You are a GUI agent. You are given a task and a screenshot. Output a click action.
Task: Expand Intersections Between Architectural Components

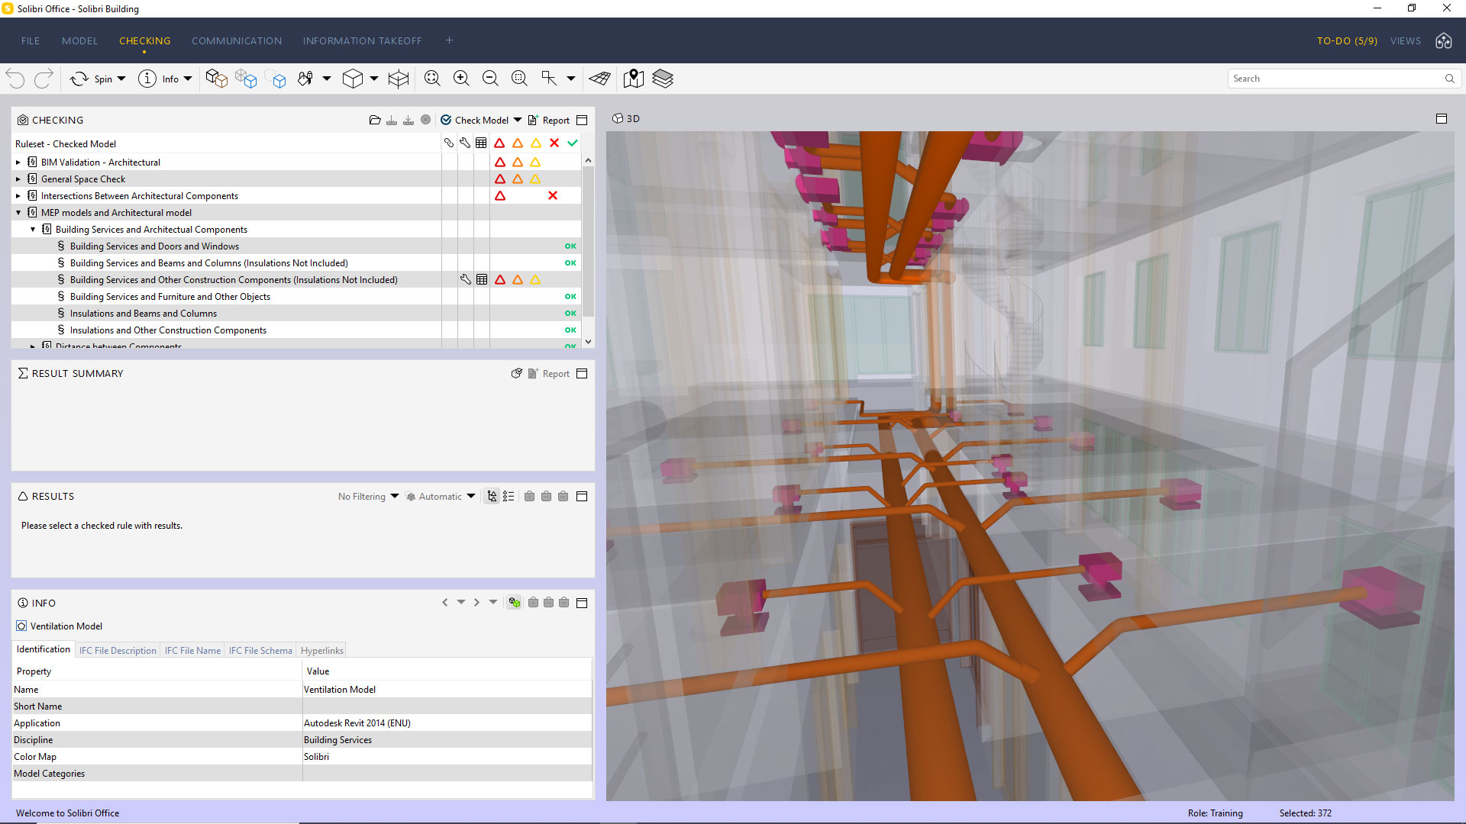[18, 196]
